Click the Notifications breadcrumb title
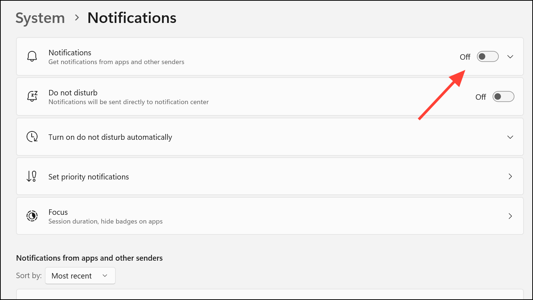The image size is (533, 300). (132, 18)
